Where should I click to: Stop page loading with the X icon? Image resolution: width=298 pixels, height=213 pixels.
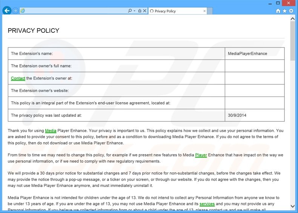pyautogui.click(x=144, y=11)
